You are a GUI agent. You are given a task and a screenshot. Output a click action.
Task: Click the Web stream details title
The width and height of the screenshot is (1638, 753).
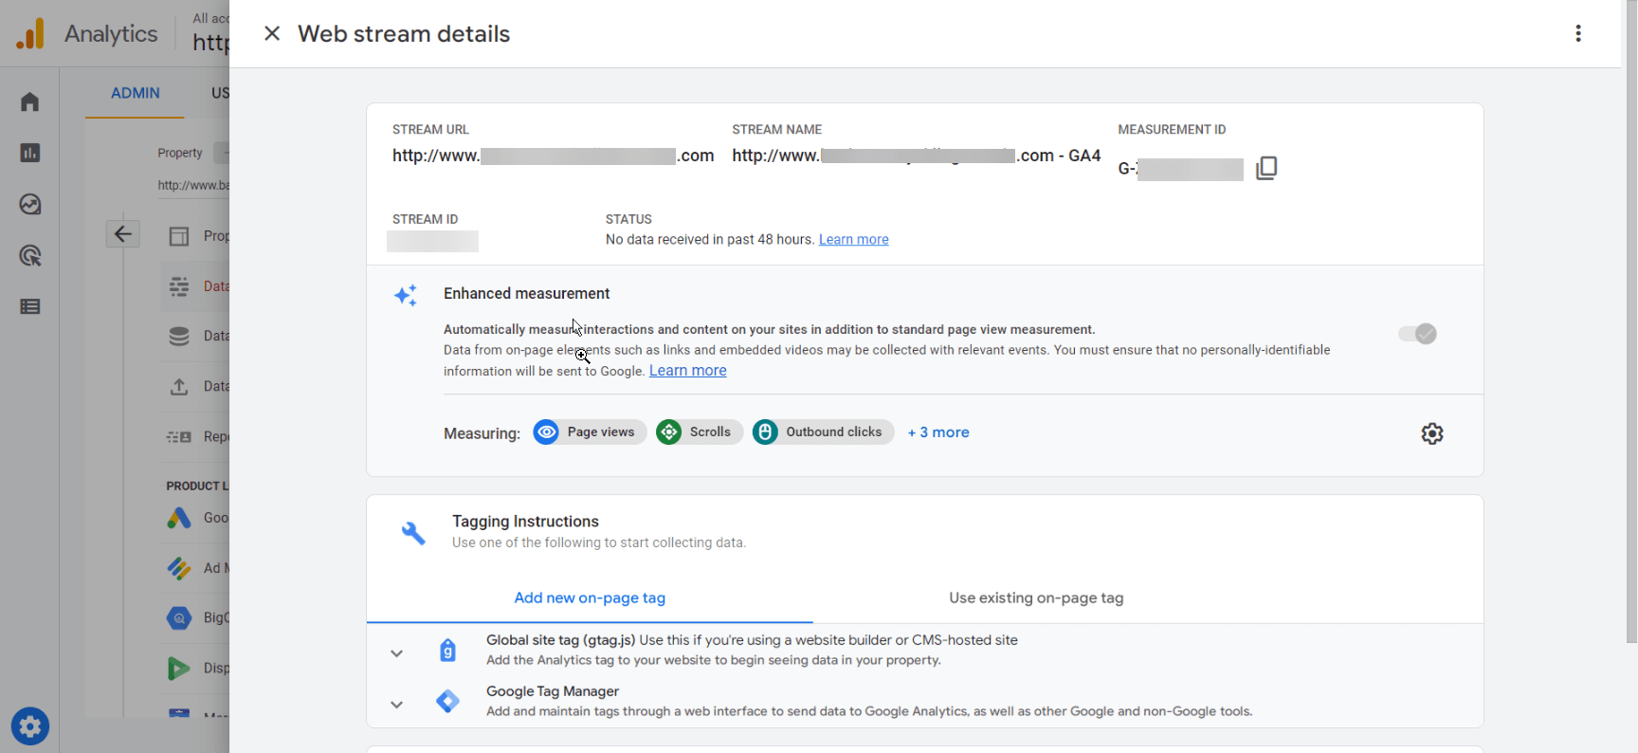404,34
